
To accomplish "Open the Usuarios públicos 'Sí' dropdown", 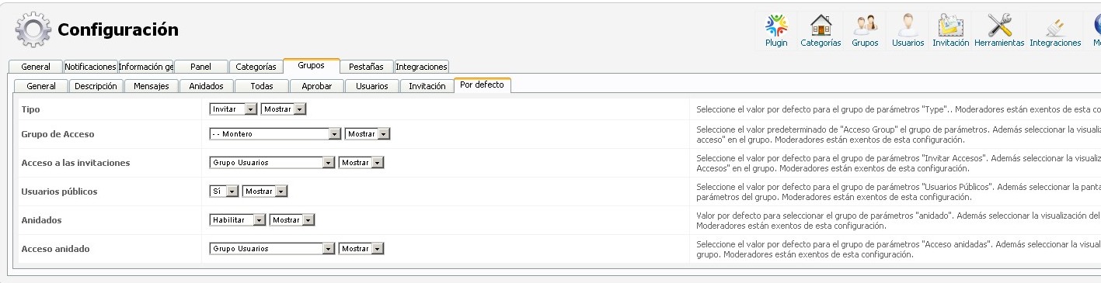I will [x=225, y=191].
